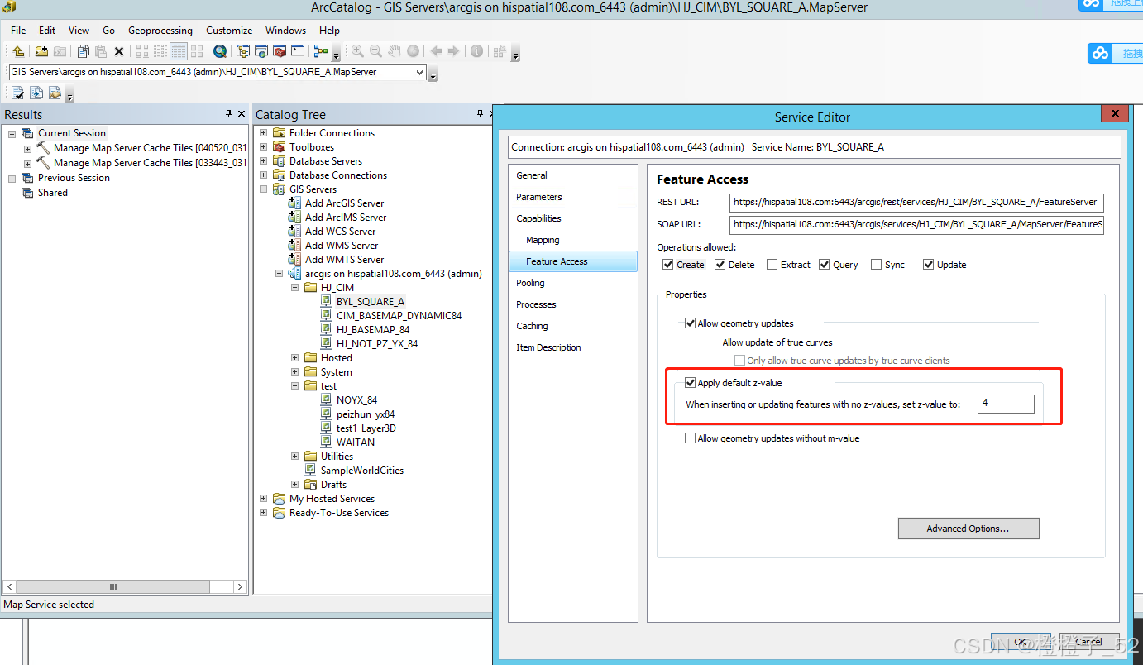
Task: Switch to Details view icon
Action: pyautogui.click(x=179, y=51)
